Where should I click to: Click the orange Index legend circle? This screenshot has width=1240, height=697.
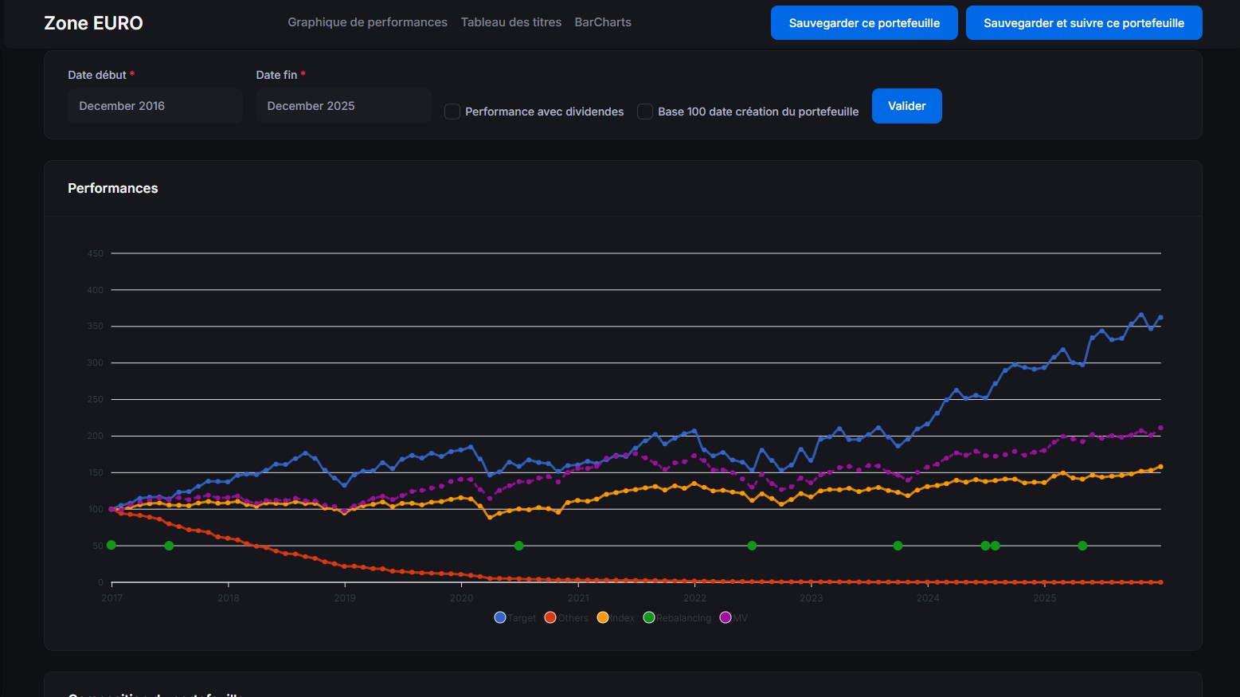click(x=603, y=617)
